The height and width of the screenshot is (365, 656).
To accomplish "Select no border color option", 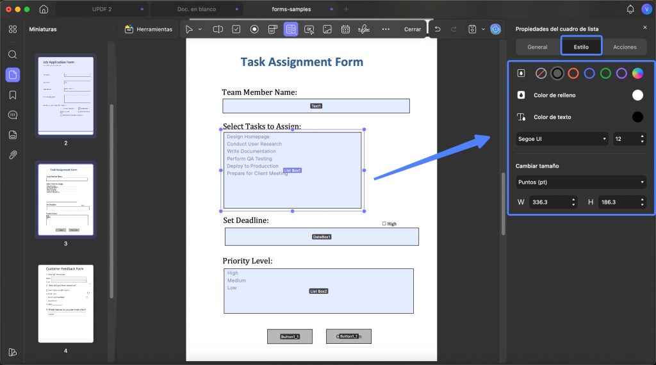I will pyautogui.click(x=541, y=74).
